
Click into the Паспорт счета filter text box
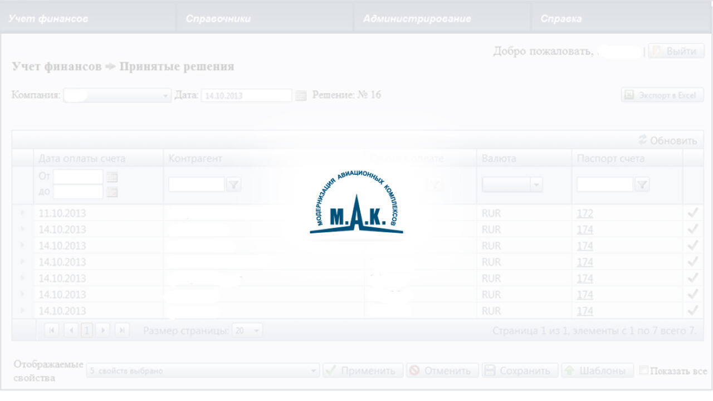[x=605, y=185]
